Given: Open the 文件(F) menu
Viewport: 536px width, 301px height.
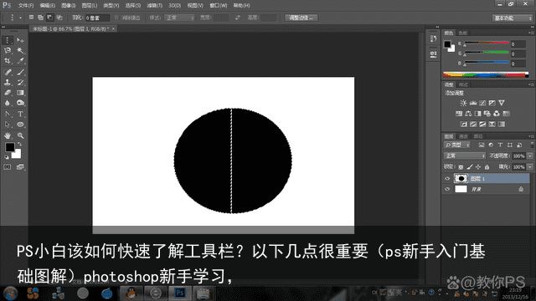Looking at the screenshot, I should 26,6.
